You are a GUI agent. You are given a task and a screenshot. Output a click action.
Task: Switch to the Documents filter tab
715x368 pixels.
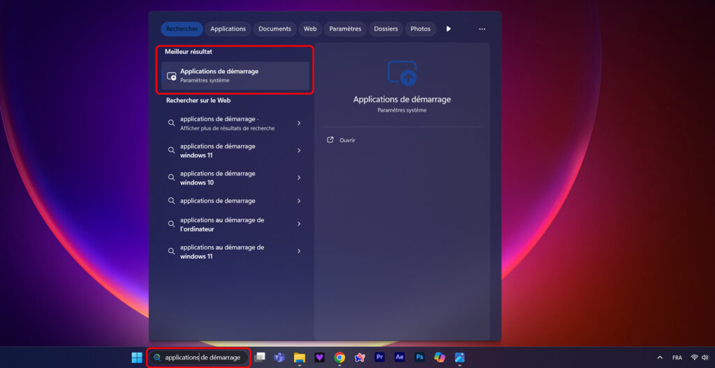point(274,29)
